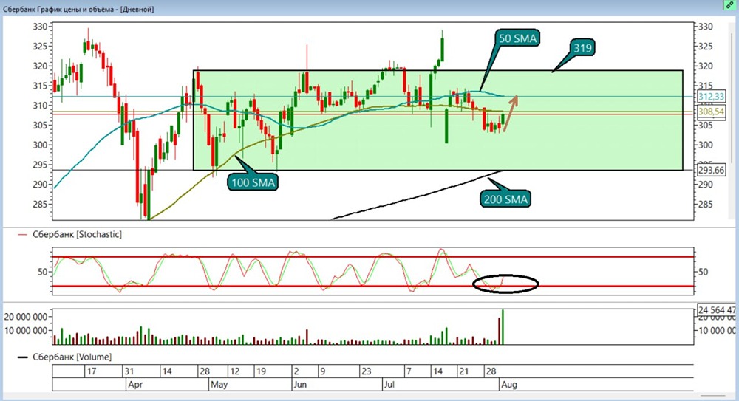
Task: Click the green chain link icon
Action: tap(729, 4)
